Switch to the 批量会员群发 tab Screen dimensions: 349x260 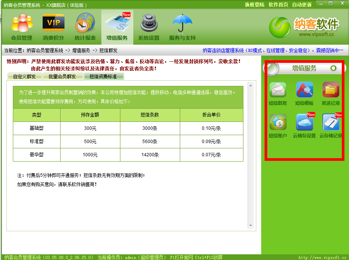pos(60,76)
